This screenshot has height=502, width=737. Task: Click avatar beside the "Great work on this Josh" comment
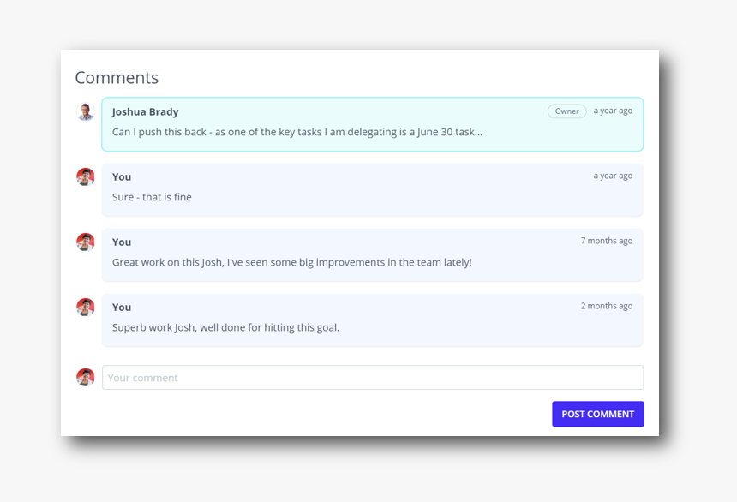86,242
